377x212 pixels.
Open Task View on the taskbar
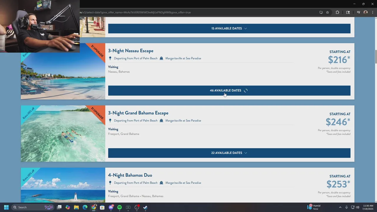(x=59, y=207)
